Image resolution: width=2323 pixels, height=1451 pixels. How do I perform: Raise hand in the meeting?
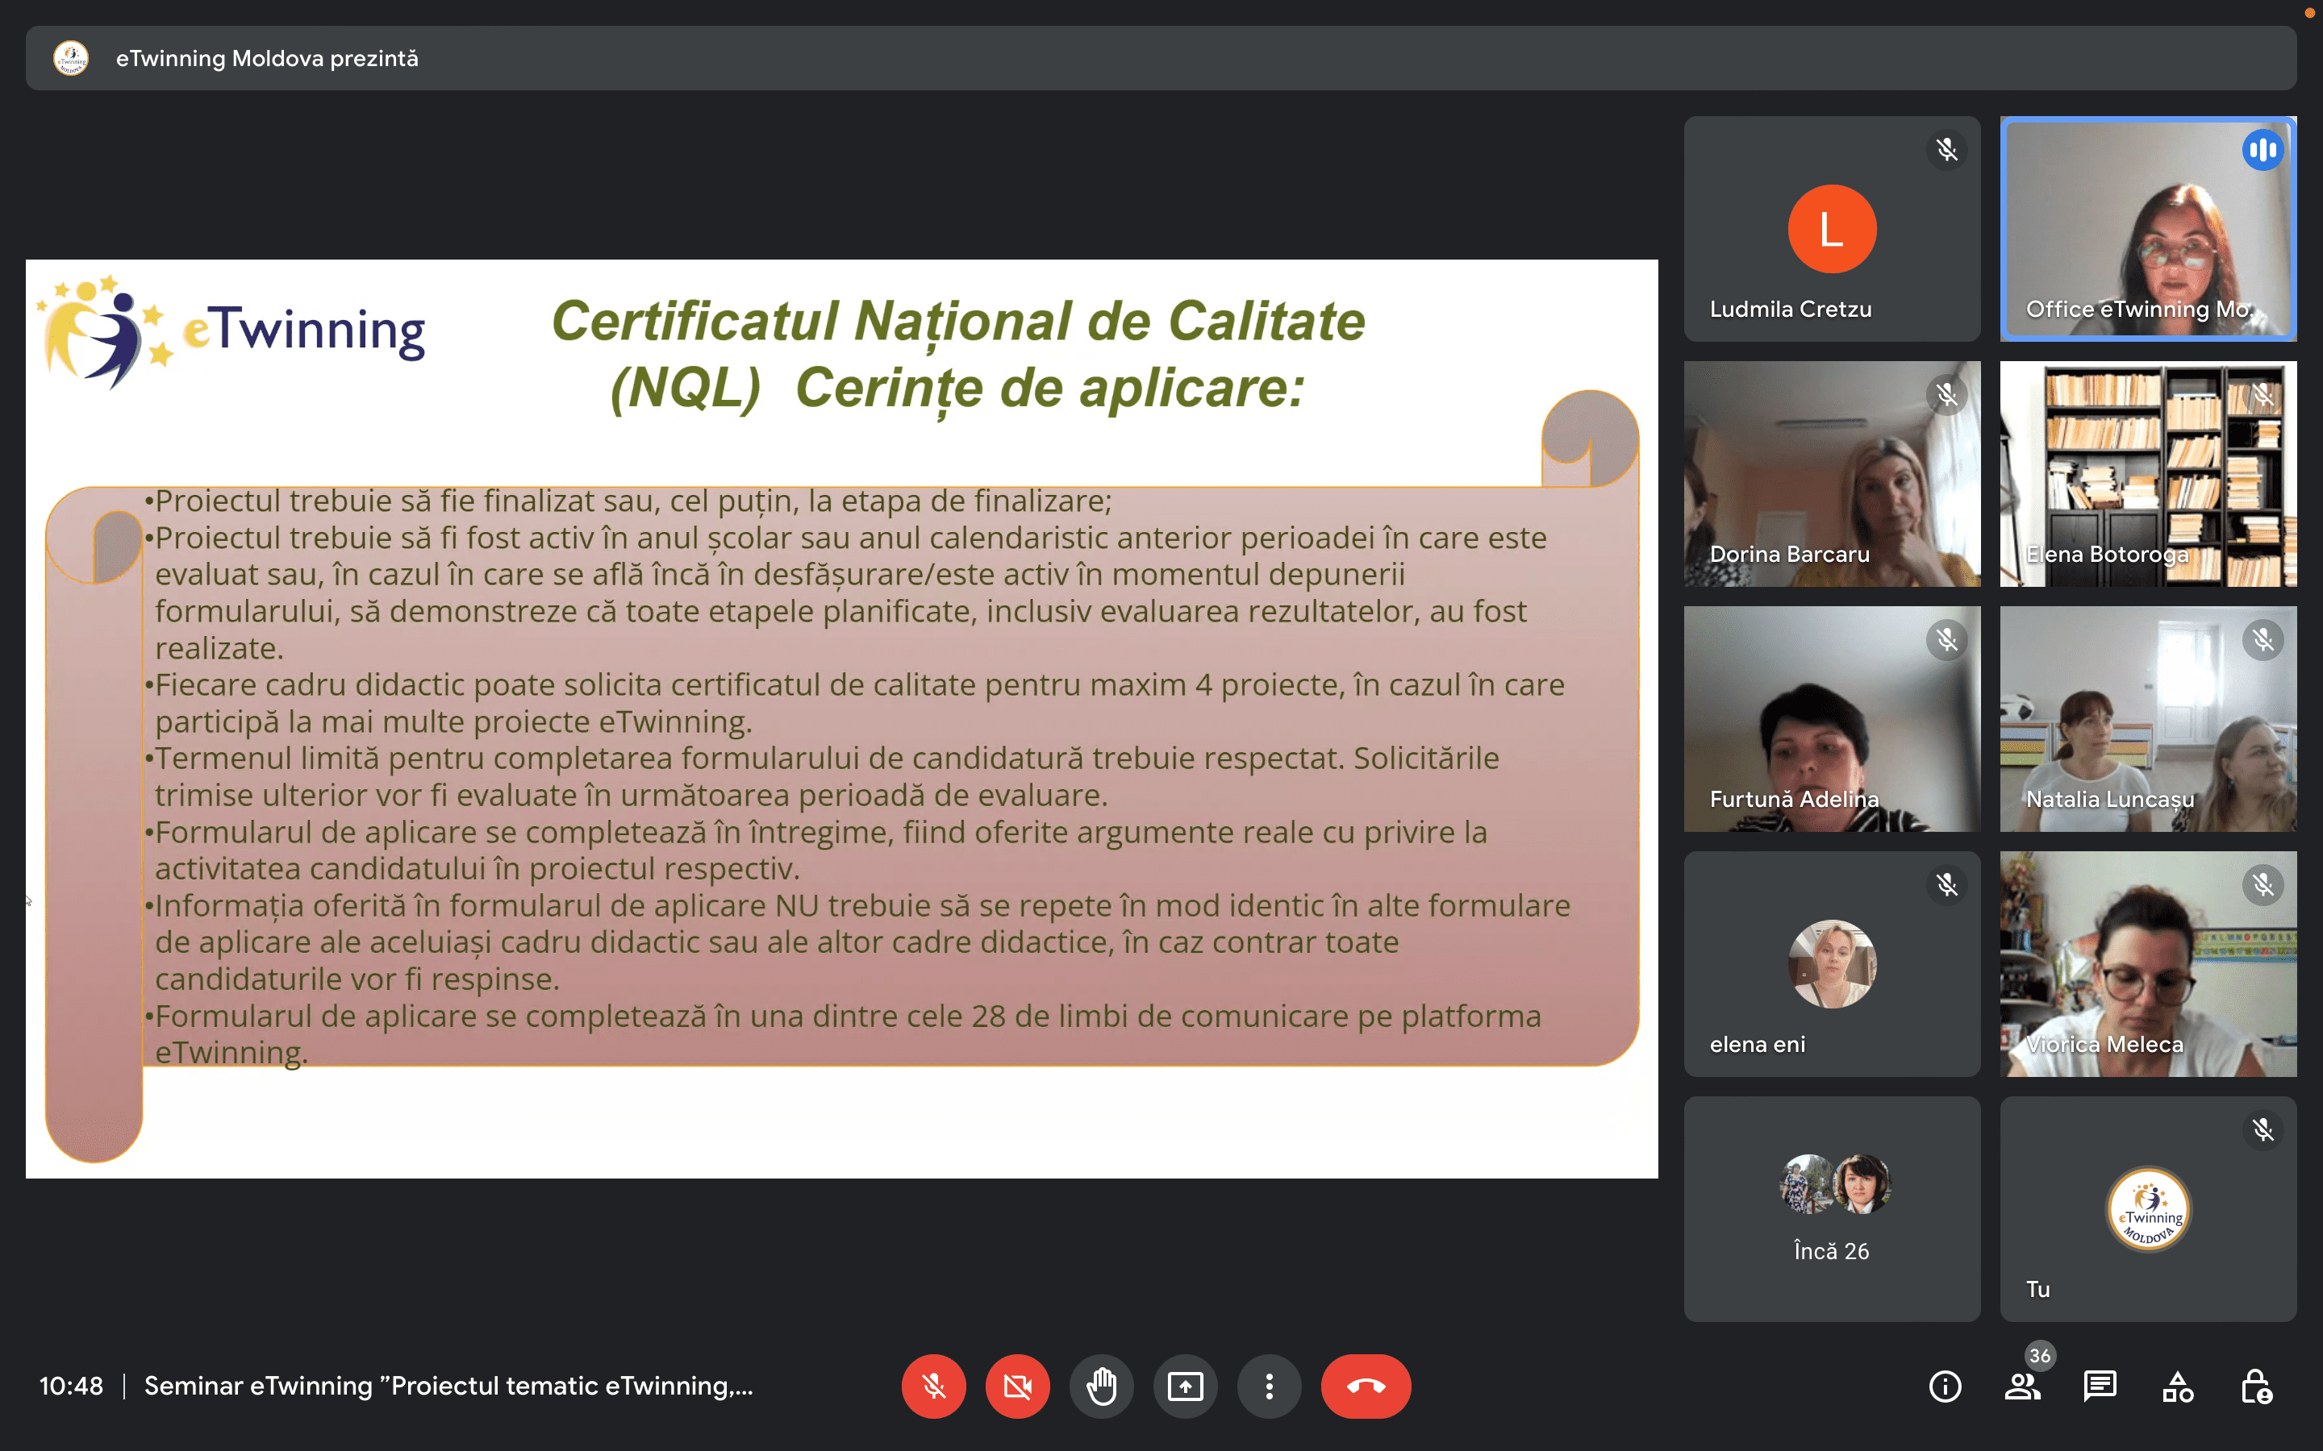pos(1101,1386)
